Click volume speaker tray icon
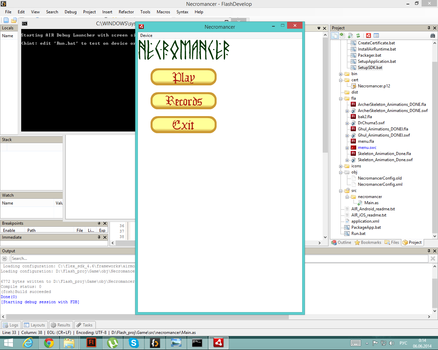 [x=391, y=343]
